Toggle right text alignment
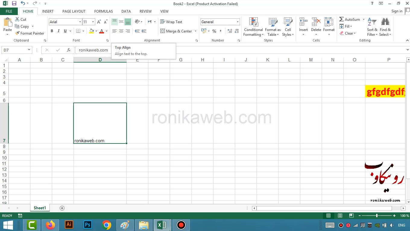Viewport: 410px width, 231px height. pos(128,31)
